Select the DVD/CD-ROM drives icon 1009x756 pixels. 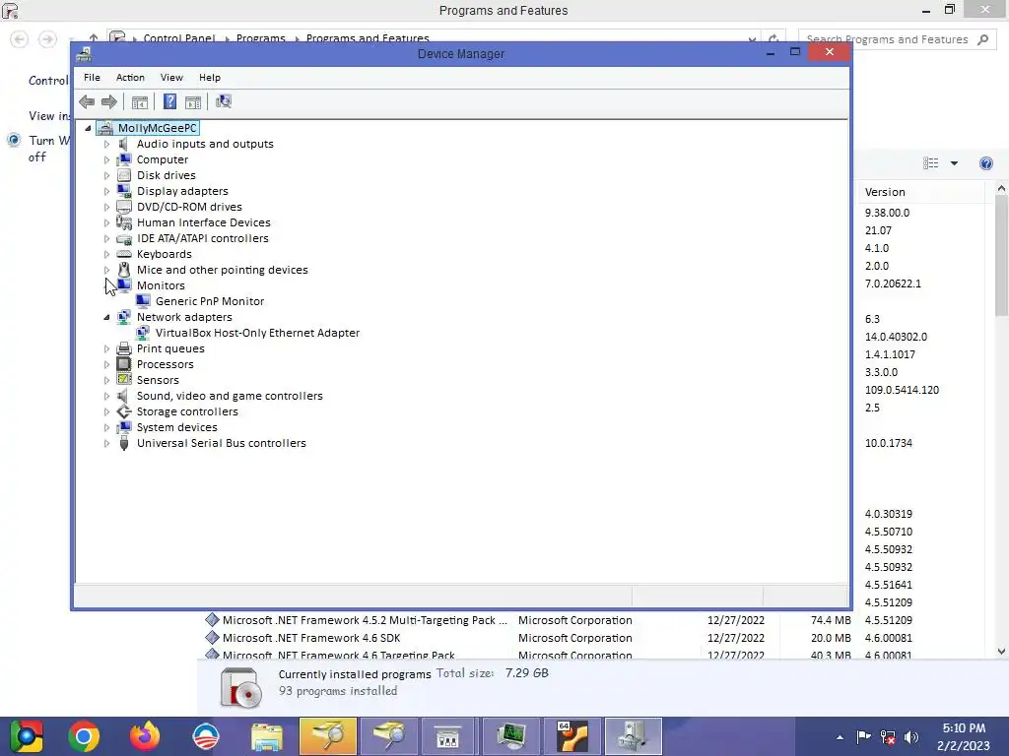pyautogui.click(x=124, y=207)
